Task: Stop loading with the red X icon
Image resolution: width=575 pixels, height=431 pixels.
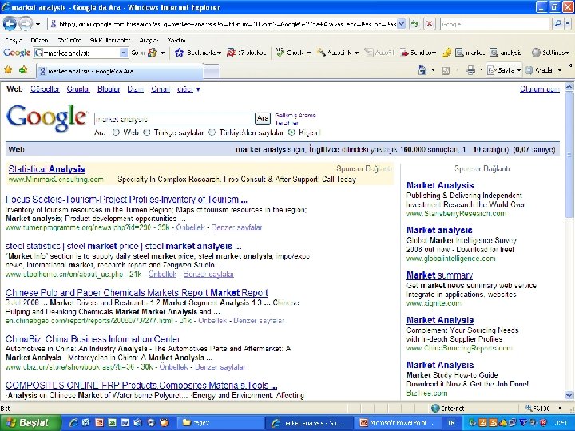Action: coord(429,24)
